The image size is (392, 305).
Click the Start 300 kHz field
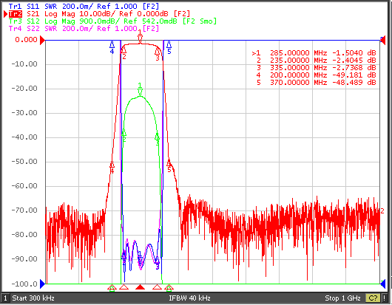click(33, 298)
